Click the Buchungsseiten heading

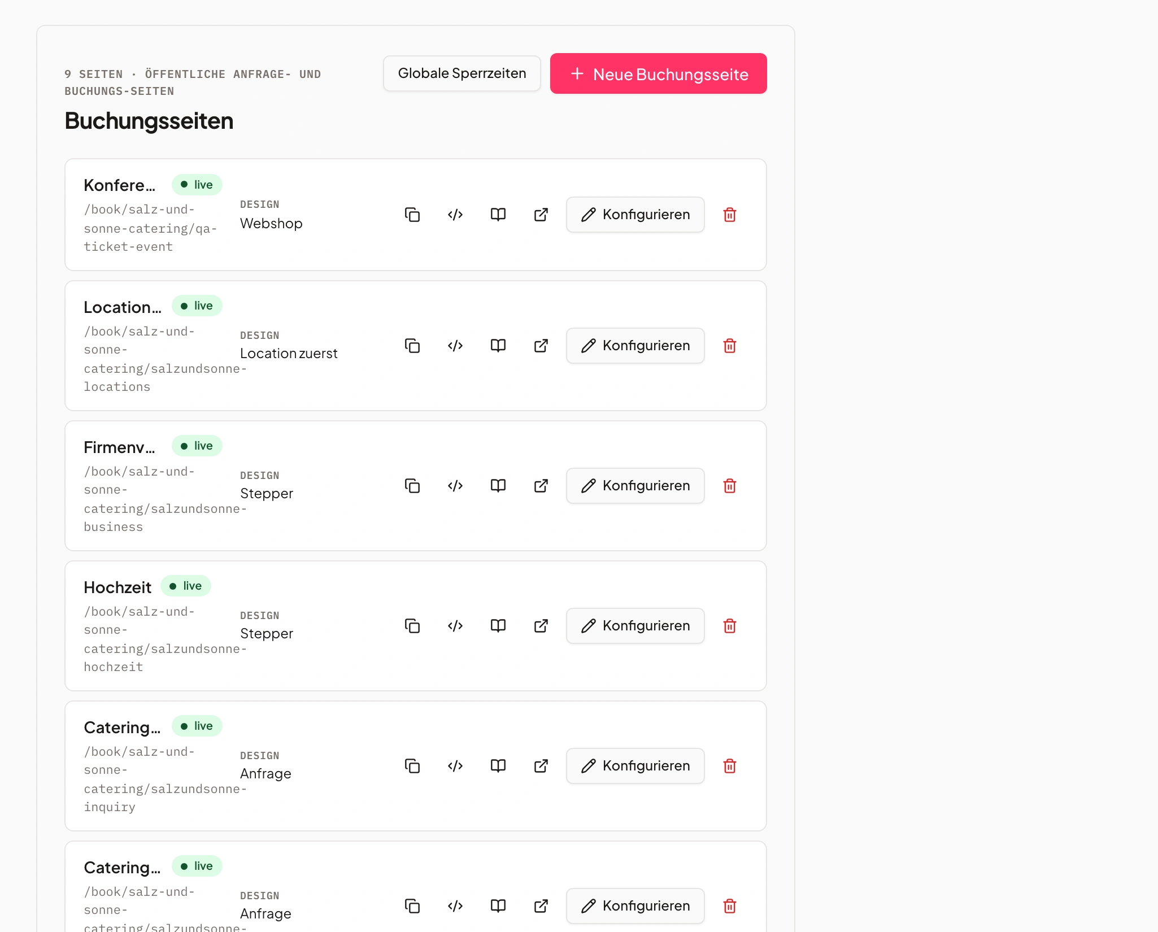pyautogui.click(x=149, y=121)
